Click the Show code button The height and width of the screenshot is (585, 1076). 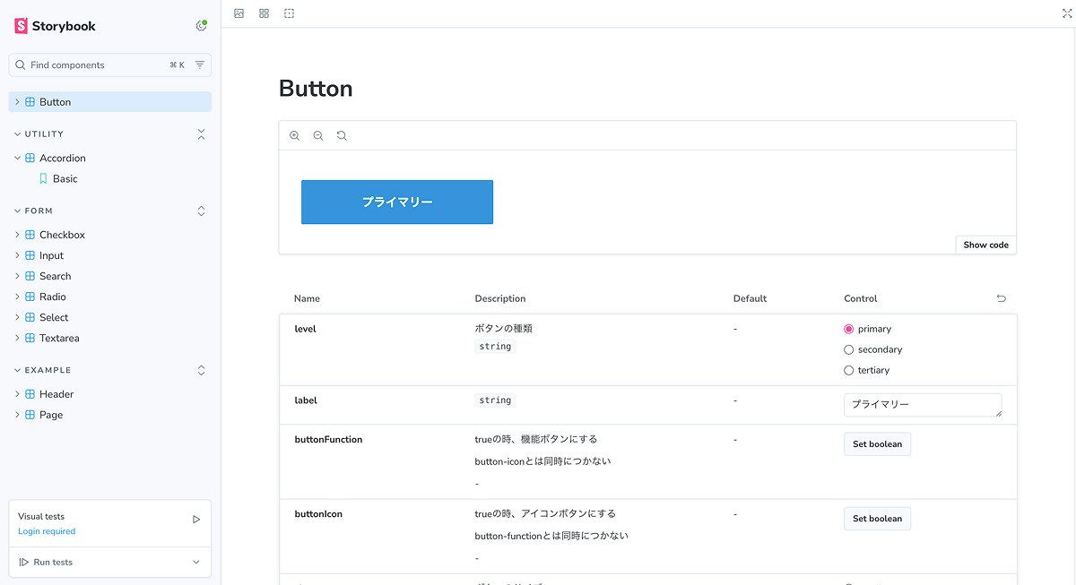pyautogui.click(x=985, y=245)
